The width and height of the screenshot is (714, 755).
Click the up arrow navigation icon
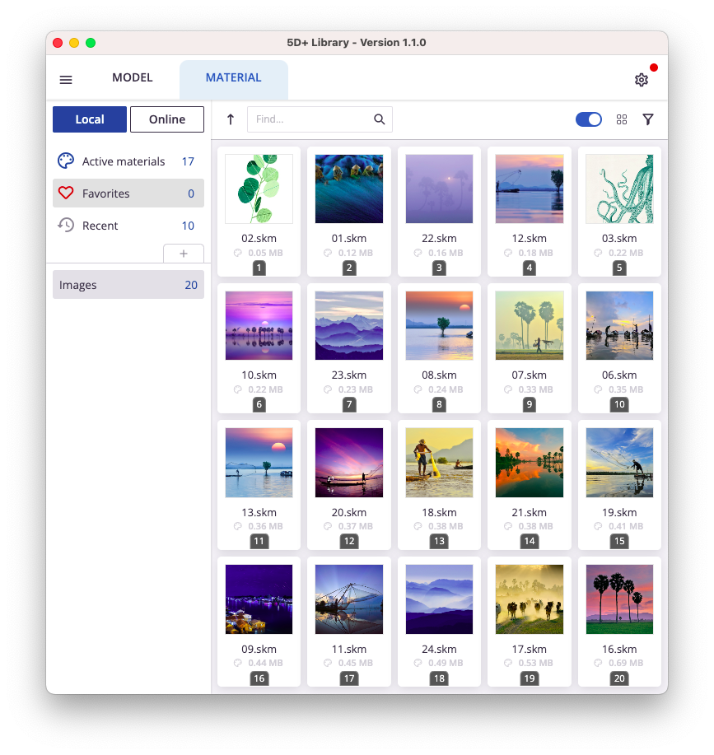[x=231, y=119]
